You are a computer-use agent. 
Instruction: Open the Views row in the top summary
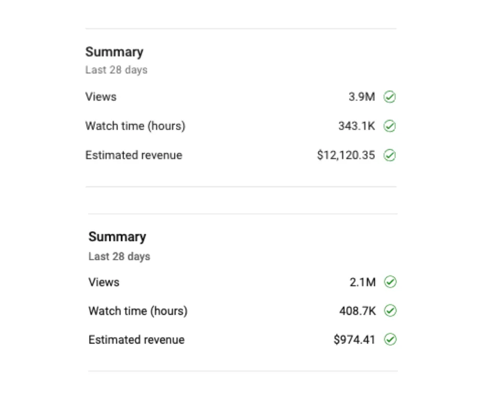tap(240, 97)
